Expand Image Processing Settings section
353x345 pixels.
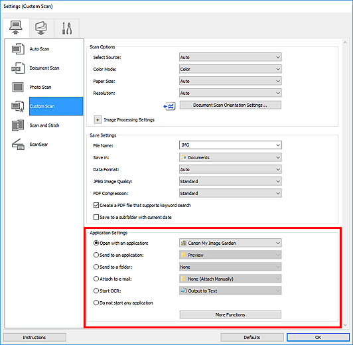tap(98, 119)
